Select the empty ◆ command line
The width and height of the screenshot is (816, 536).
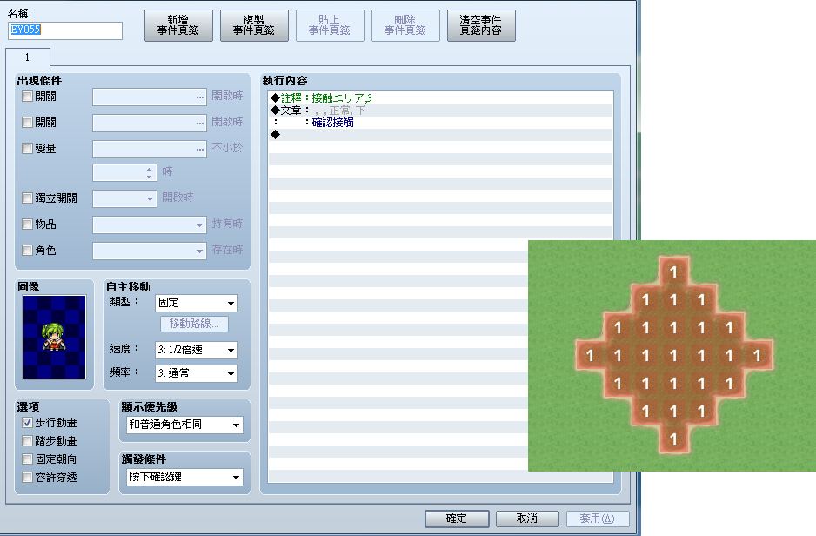(x=441, y=135)
